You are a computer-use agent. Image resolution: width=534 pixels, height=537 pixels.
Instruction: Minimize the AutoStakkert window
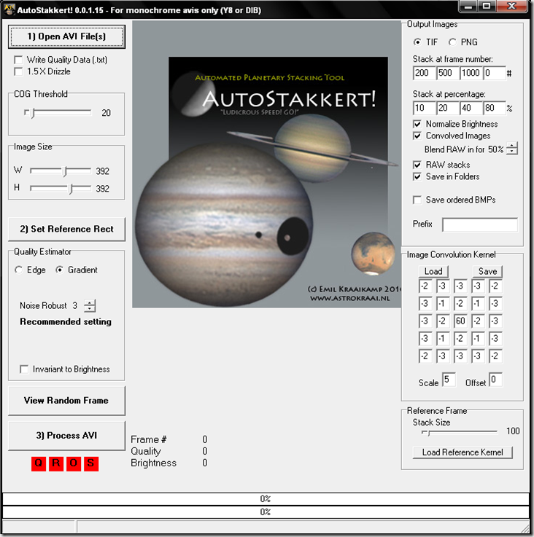[x=468, y=6]
